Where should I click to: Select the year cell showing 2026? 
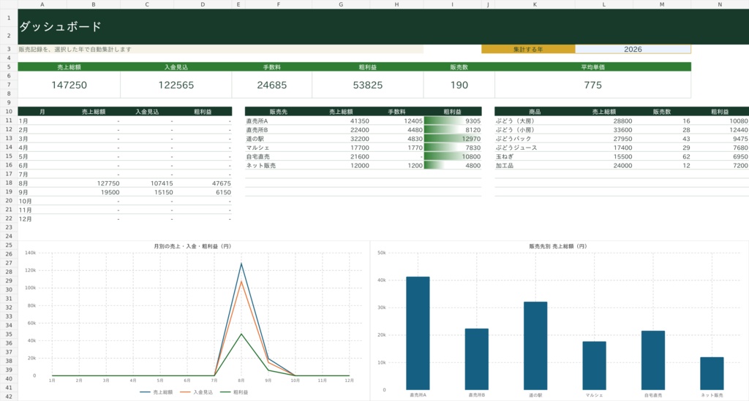[x=633, y=49]
